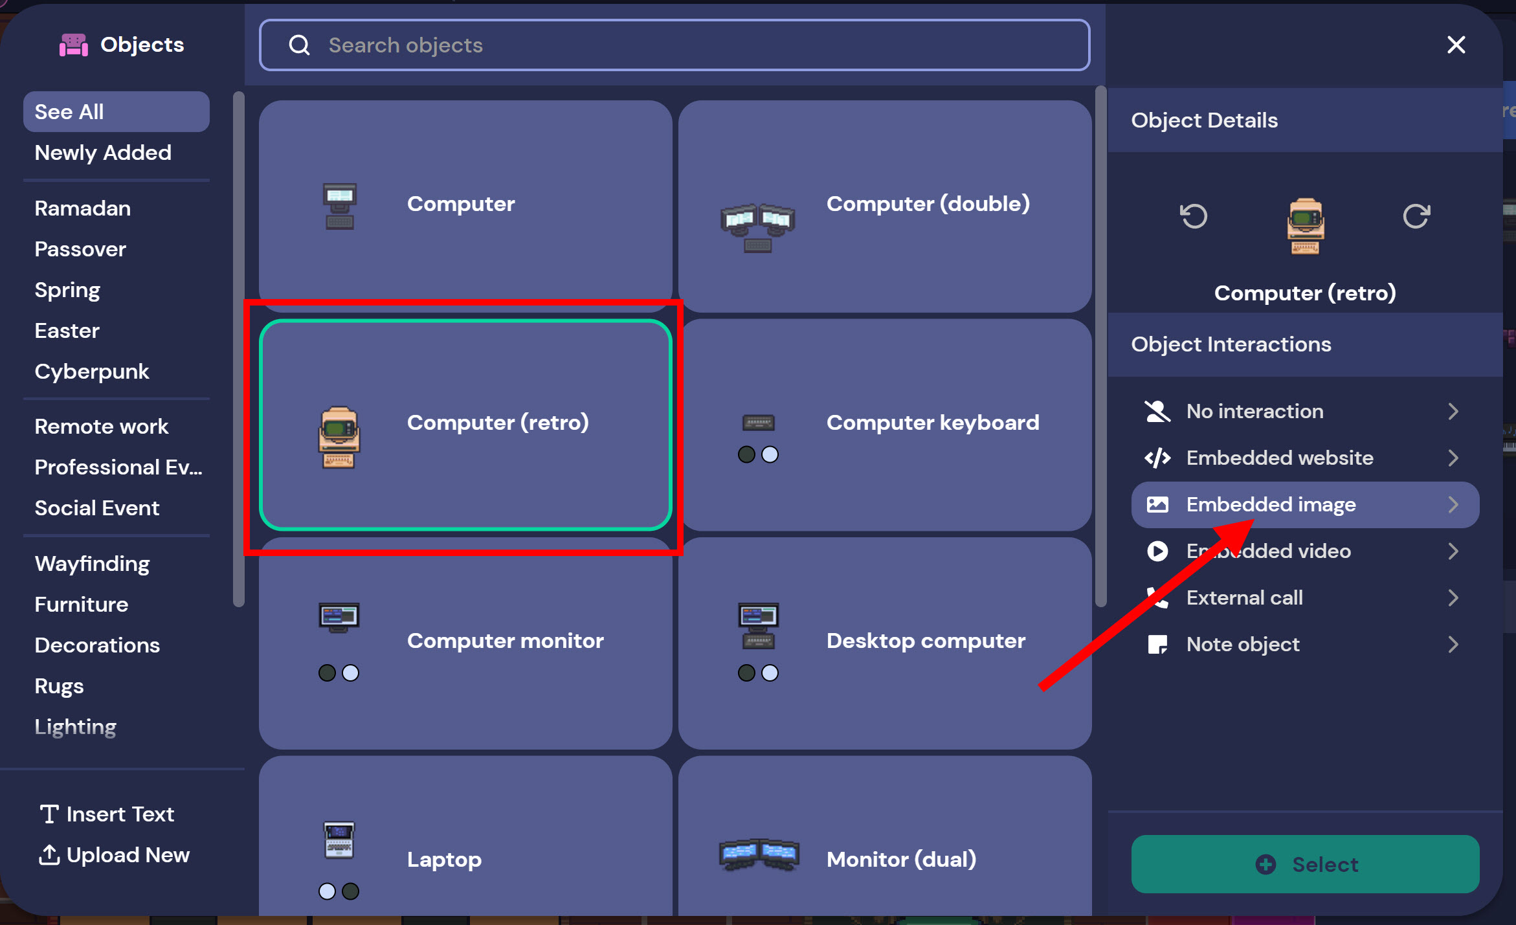Click the Embedded website code icon

point(1157,458)
